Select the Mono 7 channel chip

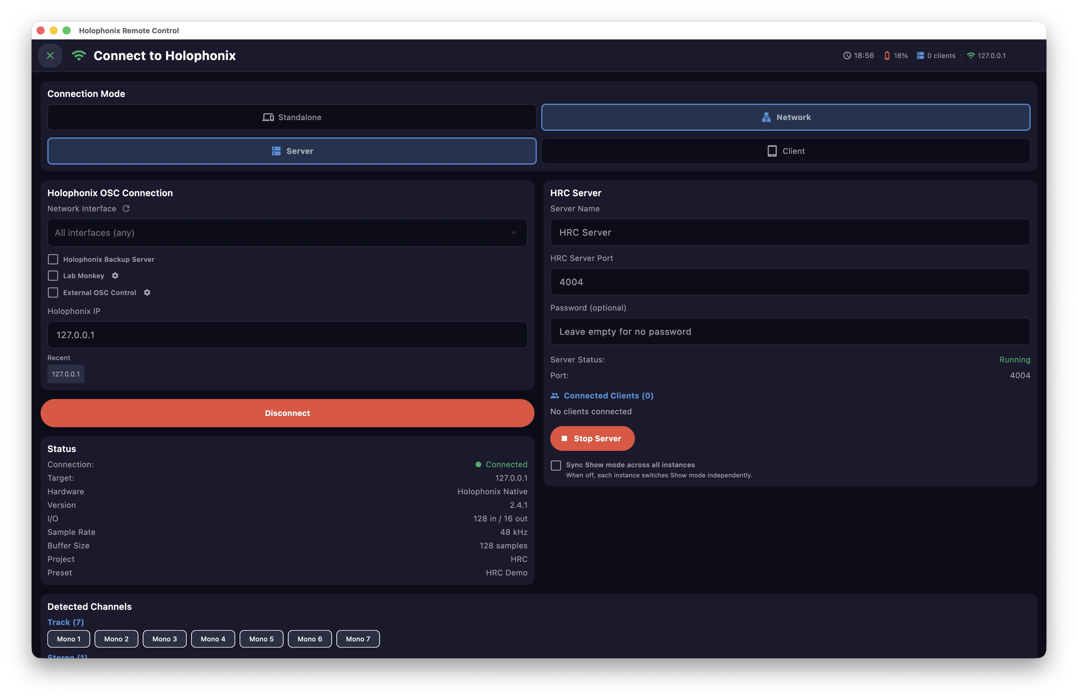[358, 639]
